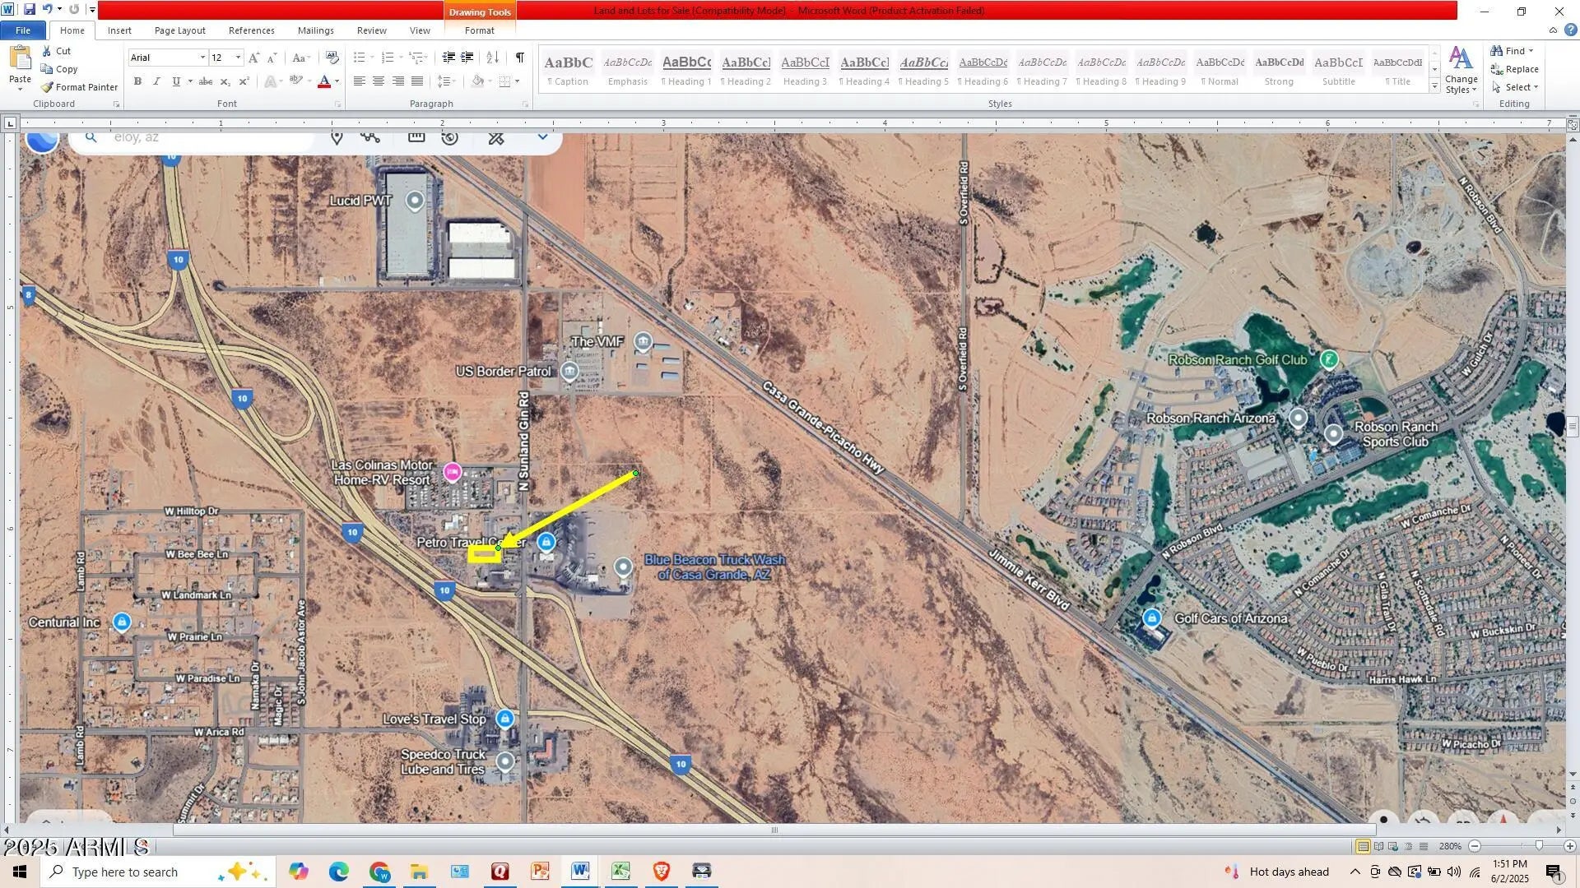Switch to the Page Layout tab

[x=179, y=30]
